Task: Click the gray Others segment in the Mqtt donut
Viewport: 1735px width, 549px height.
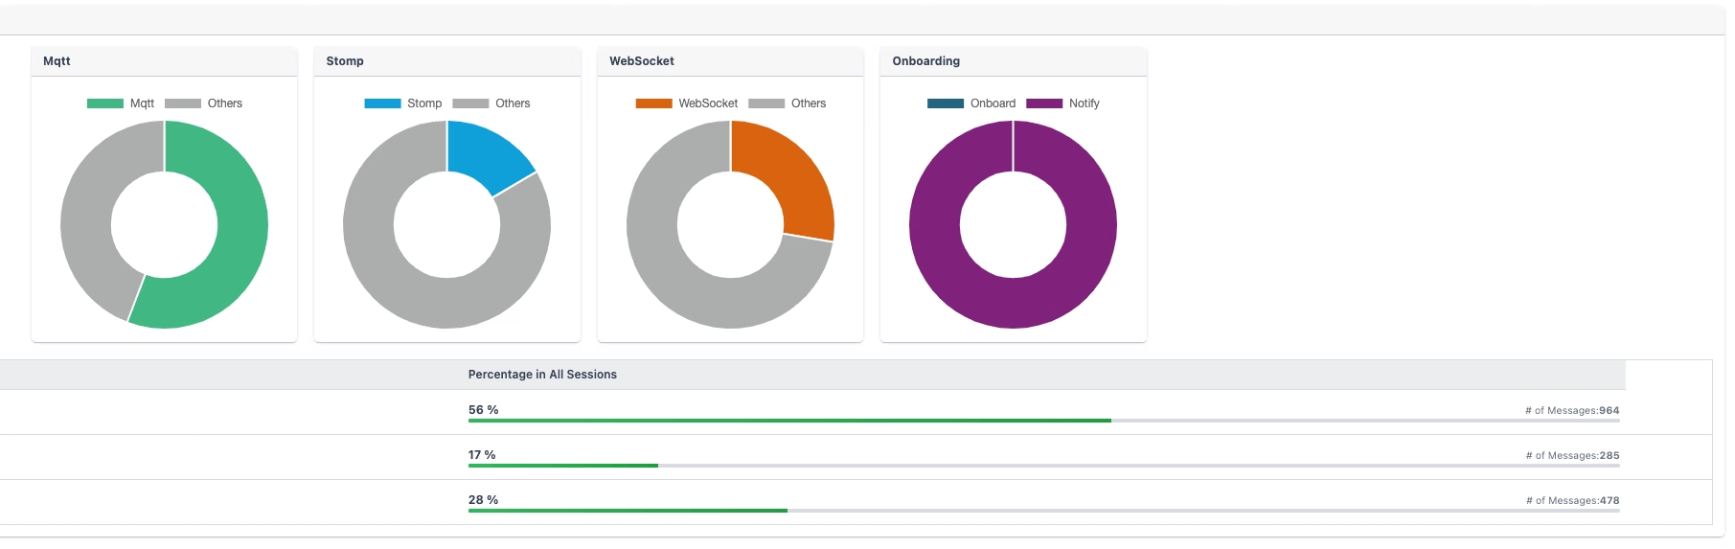Action: pyautogui.click(x=91, y=211)
